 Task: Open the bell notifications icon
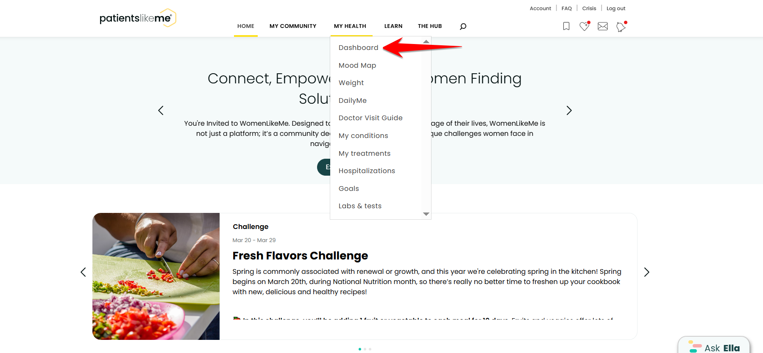[621, 27]
